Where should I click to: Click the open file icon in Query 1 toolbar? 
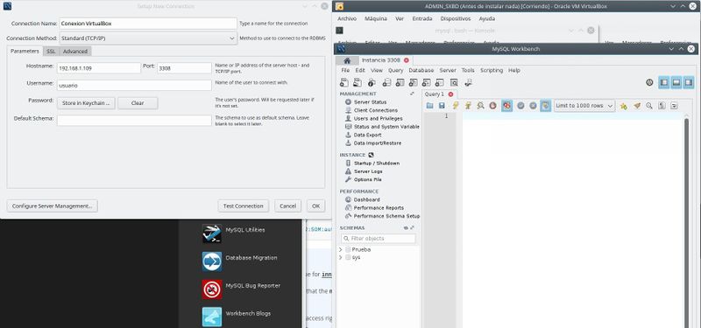(429, 106)
